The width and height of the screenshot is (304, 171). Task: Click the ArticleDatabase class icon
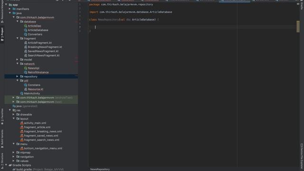26,30
